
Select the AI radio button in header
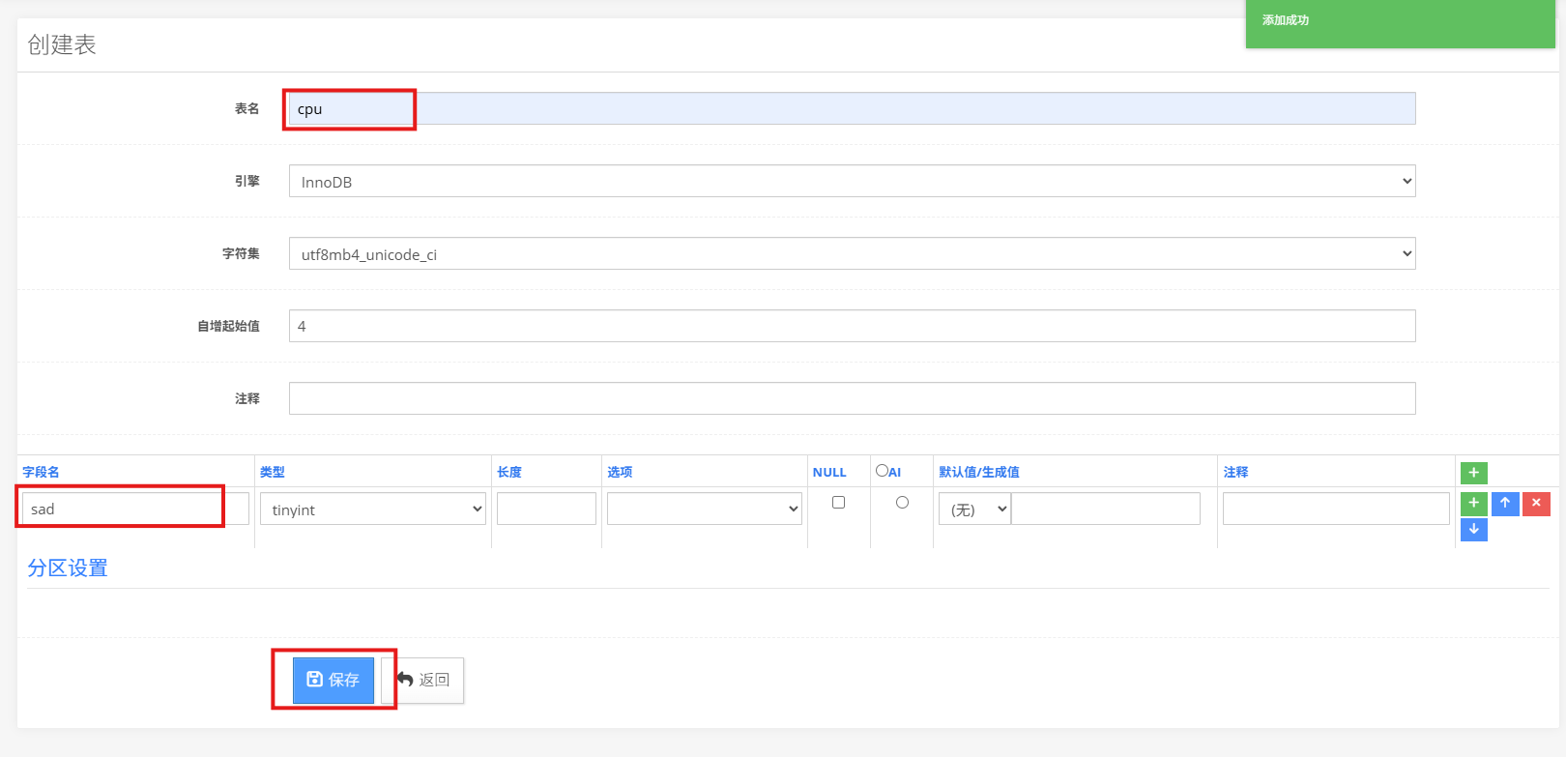click(x=882, y=471)
